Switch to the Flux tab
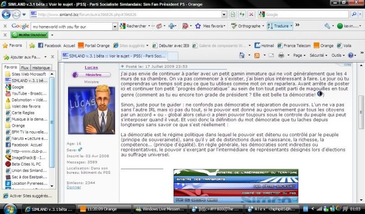Image resolution: width=365 pixels, height=214 pixels. tap(25, 68)
